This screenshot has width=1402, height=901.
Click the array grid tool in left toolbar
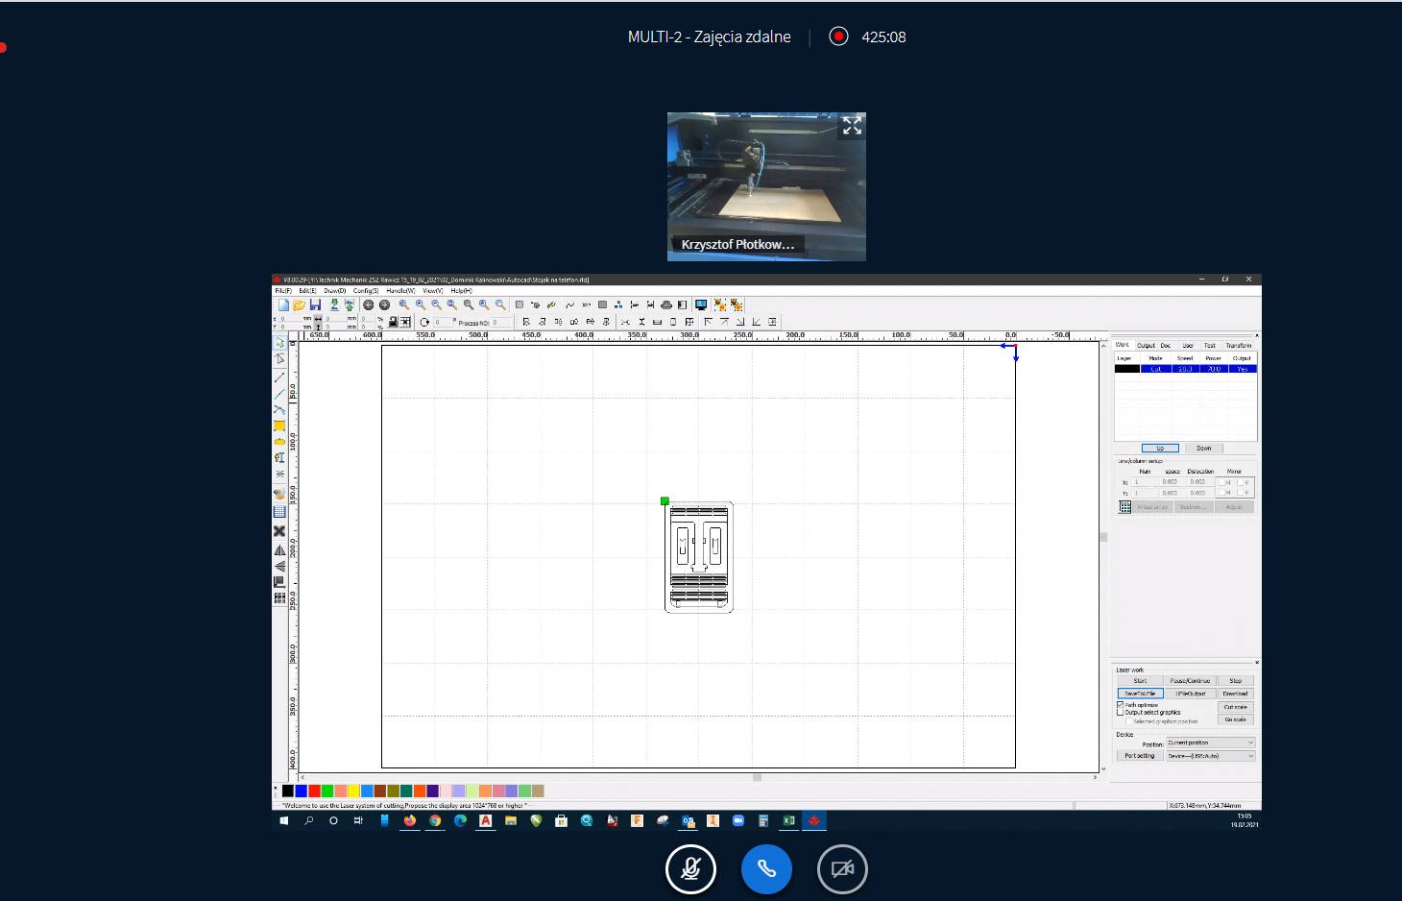click(x=279, y=597)
